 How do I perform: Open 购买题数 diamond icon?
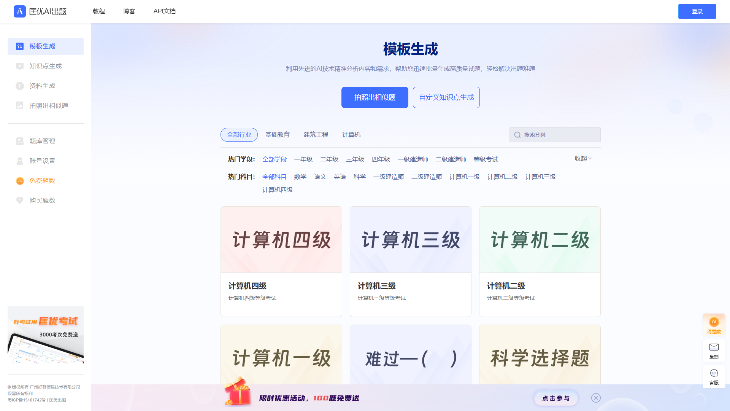click(x=20, y=201)
